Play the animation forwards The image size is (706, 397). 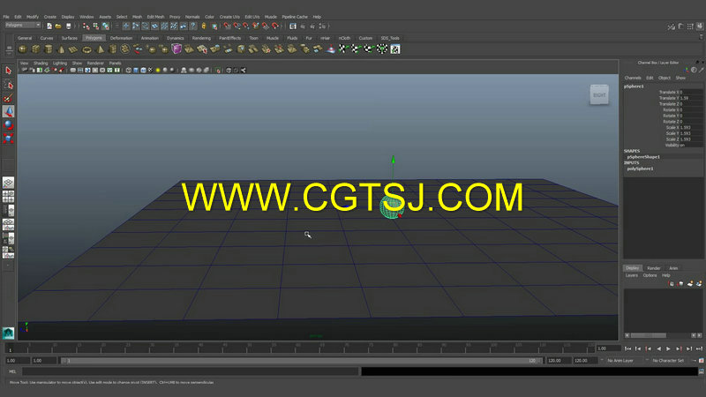coord(669,348)
